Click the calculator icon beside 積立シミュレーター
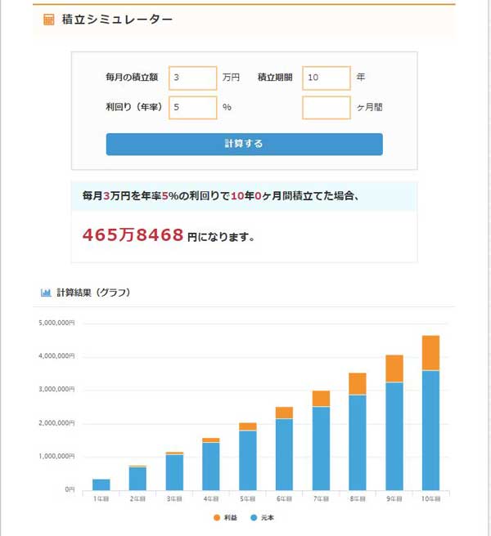The width and height of the screenshot is (491, 536). (49, 20)
